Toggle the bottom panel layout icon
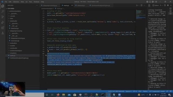 (x=150, y=2)
